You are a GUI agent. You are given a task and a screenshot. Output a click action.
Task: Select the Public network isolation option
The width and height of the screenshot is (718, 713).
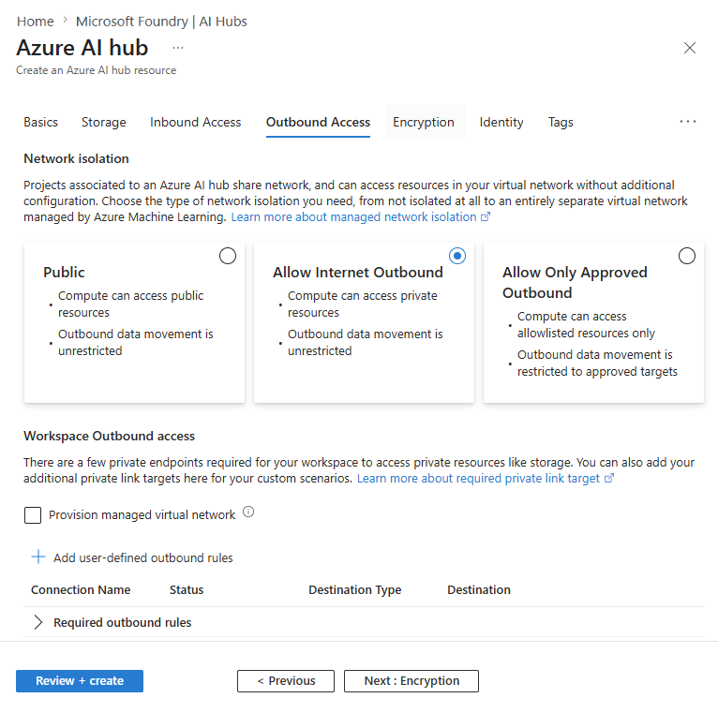pos(228,256)
